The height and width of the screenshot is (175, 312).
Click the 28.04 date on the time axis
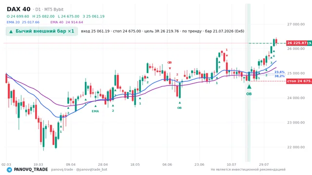coord(103,165)
